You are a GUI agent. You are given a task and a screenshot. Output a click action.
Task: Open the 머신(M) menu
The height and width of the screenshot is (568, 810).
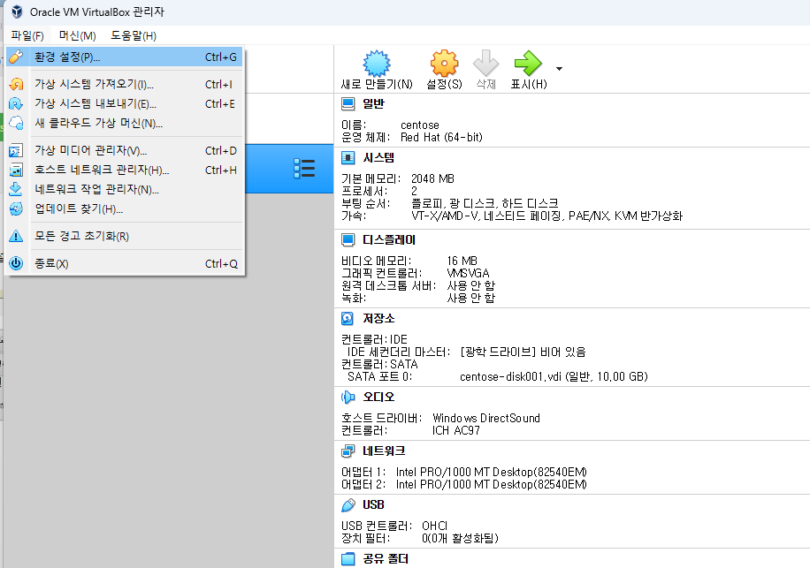coord(77,35)
